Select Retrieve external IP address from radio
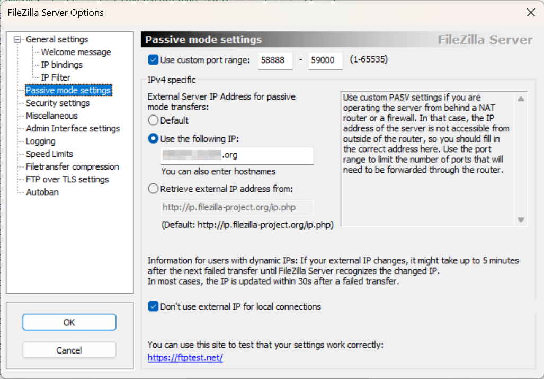Image resolution: width=544 pixels, height=379 pixels. [153, 189]
